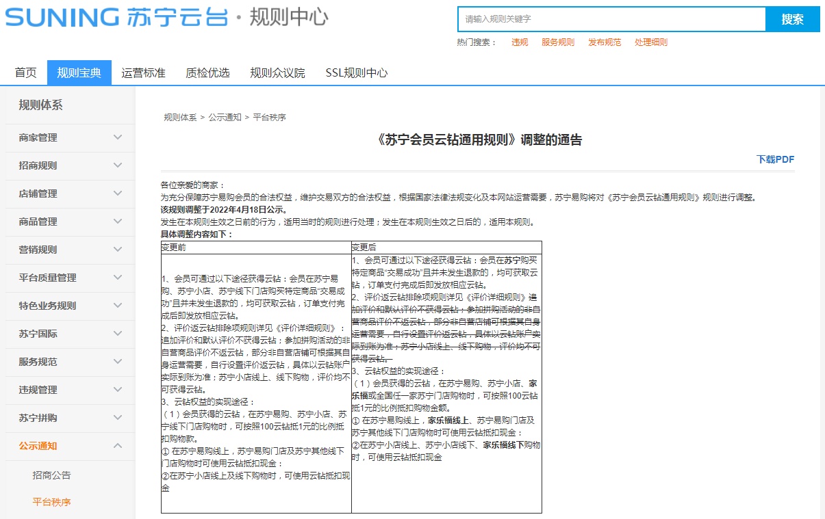Expand the 商家管理 chevron
Screen dimensions: 825x519
click(118, 137)
